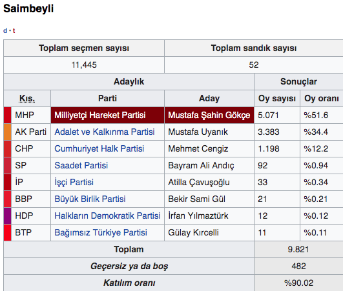Viewport: 343px width, 291px height.
Task: Click the MHP red color swatch
Action: (x=8, y=115)
